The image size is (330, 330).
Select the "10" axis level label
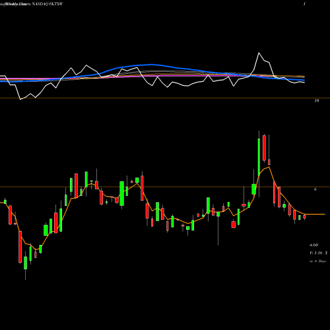pos(316,100)
